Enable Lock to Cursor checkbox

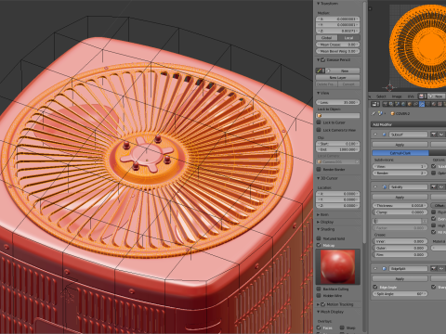tap(319, 122)
